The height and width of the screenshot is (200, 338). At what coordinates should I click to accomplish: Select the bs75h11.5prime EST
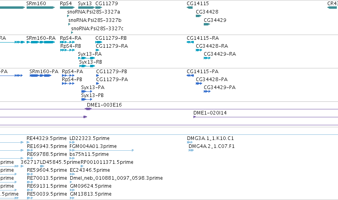(x=72, y=158)
